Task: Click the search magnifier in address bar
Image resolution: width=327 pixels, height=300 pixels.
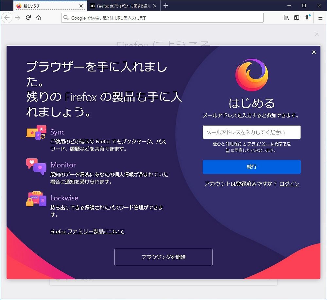Action: 66,18
